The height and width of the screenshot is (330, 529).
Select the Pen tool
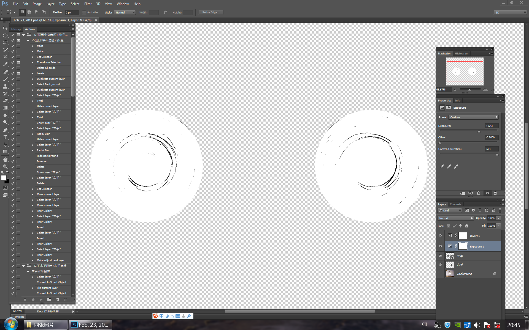5,130
